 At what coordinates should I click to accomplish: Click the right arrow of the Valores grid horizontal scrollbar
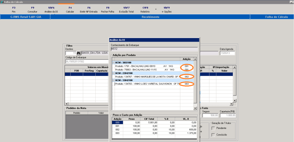232,104
